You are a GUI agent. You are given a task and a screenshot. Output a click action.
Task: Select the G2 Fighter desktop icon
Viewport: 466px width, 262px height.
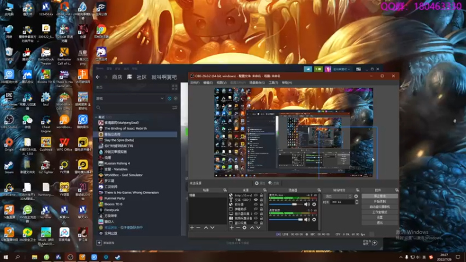pos(46,167)
